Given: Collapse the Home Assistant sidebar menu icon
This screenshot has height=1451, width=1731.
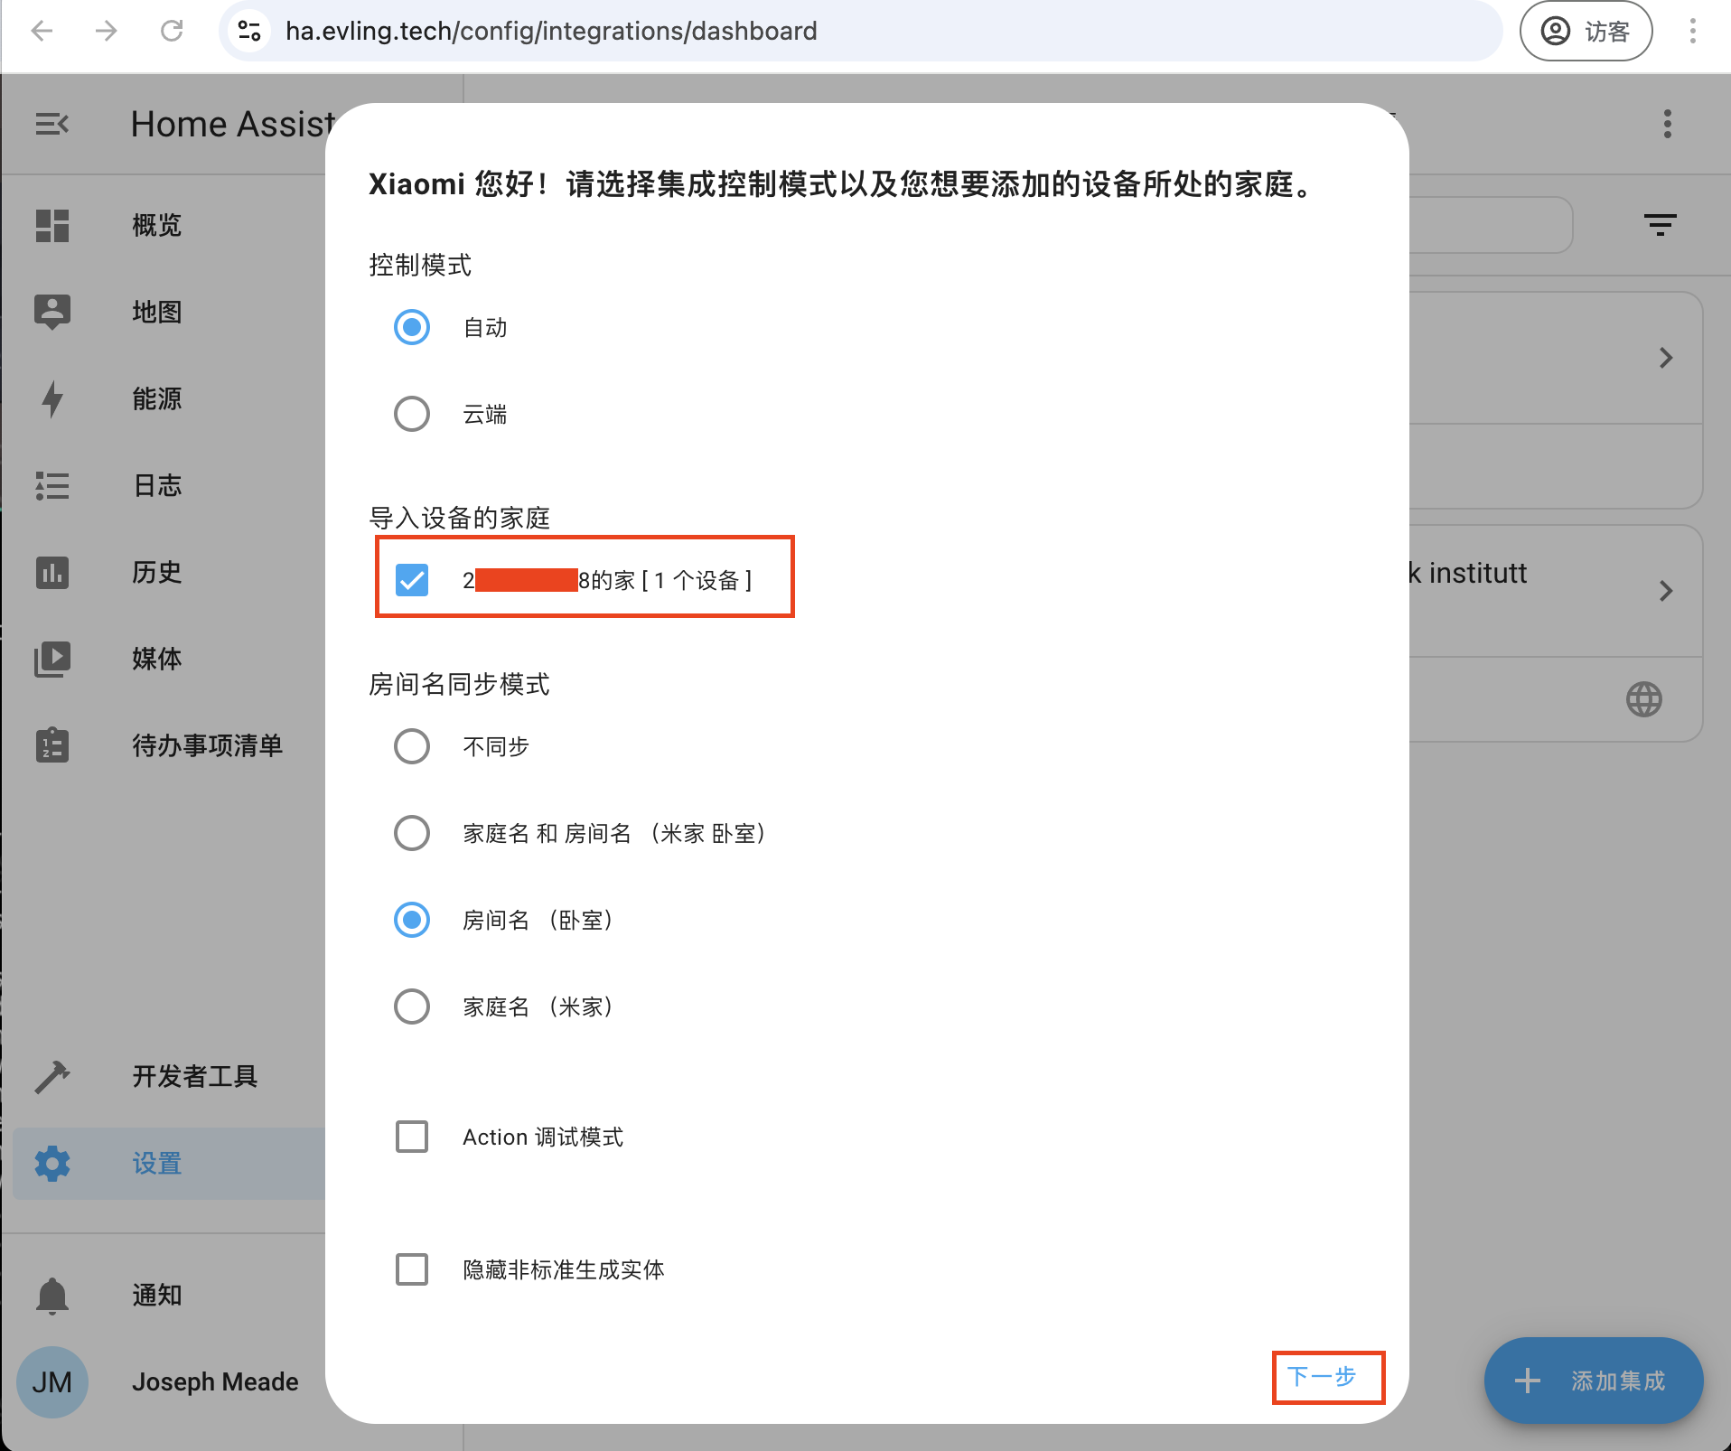Looking at the screenshot, I should tap(52, 124).
